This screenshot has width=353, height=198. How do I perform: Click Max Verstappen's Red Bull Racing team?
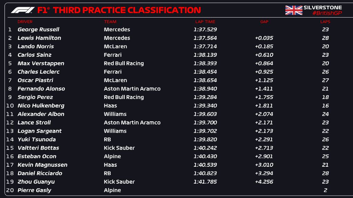(124, 63)
